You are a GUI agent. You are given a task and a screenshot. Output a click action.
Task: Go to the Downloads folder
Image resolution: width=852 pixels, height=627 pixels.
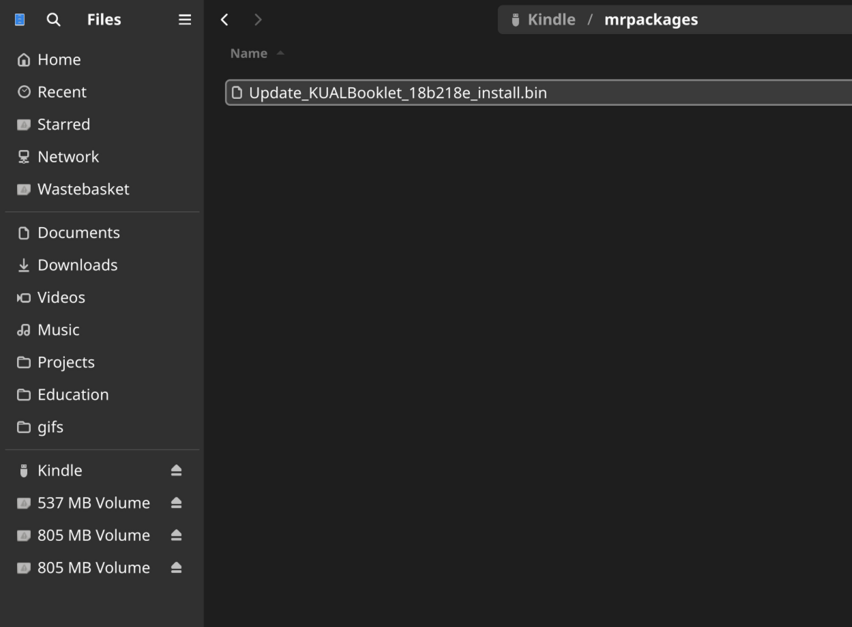coord(77,265)
